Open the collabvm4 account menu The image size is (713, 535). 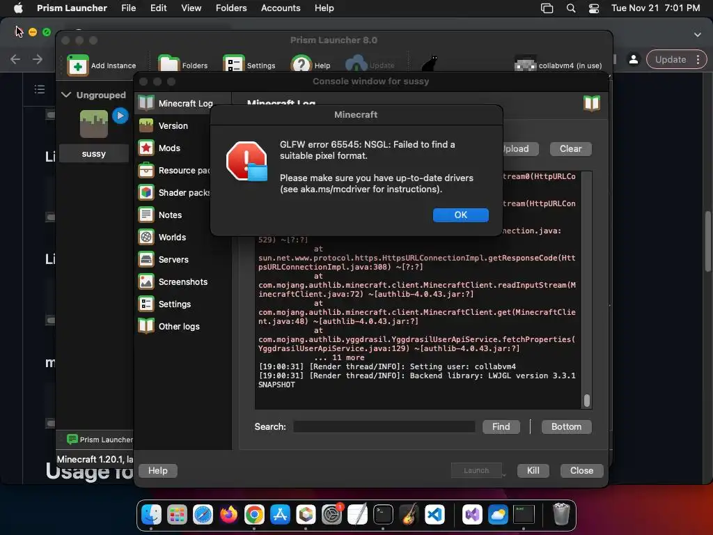pos(558,65)
